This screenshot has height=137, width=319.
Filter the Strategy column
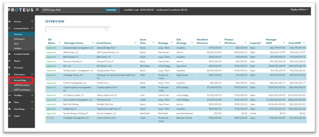[x=172, y=43]
